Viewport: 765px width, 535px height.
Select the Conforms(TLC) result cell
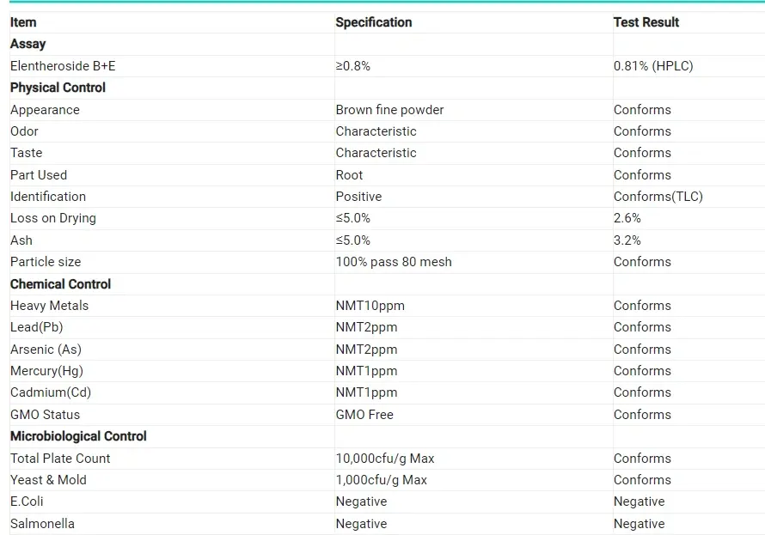click(658, 197)
